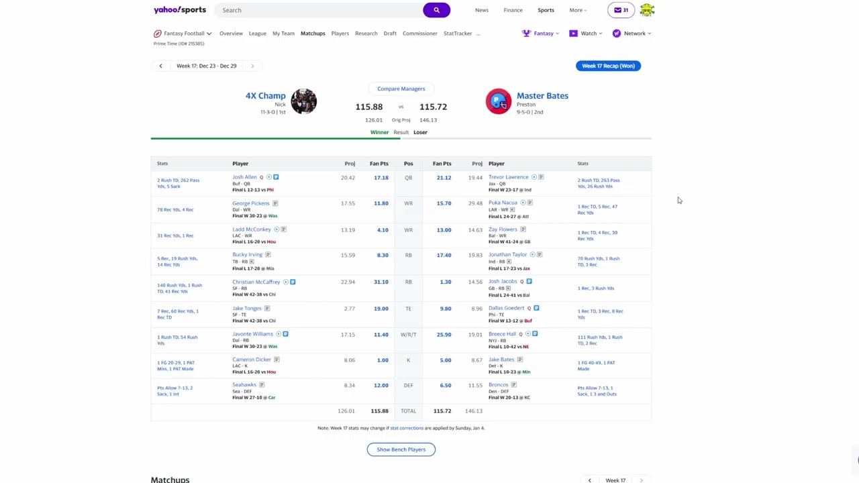Viewport: 859px width, 483px height.
Task: Open Master Bates team helmet logo
Action: 498,101
